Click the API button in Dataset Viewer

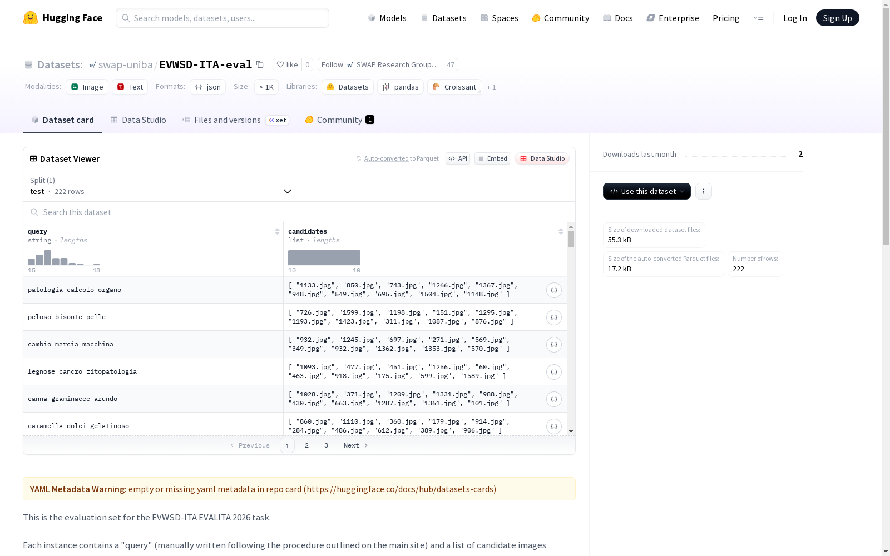(458, 158)
